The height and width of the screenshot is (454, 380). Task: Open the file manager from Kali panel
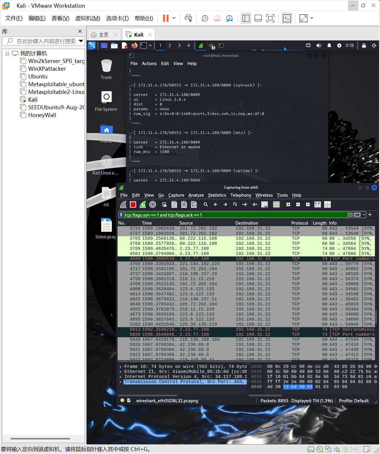click(114, 45)
